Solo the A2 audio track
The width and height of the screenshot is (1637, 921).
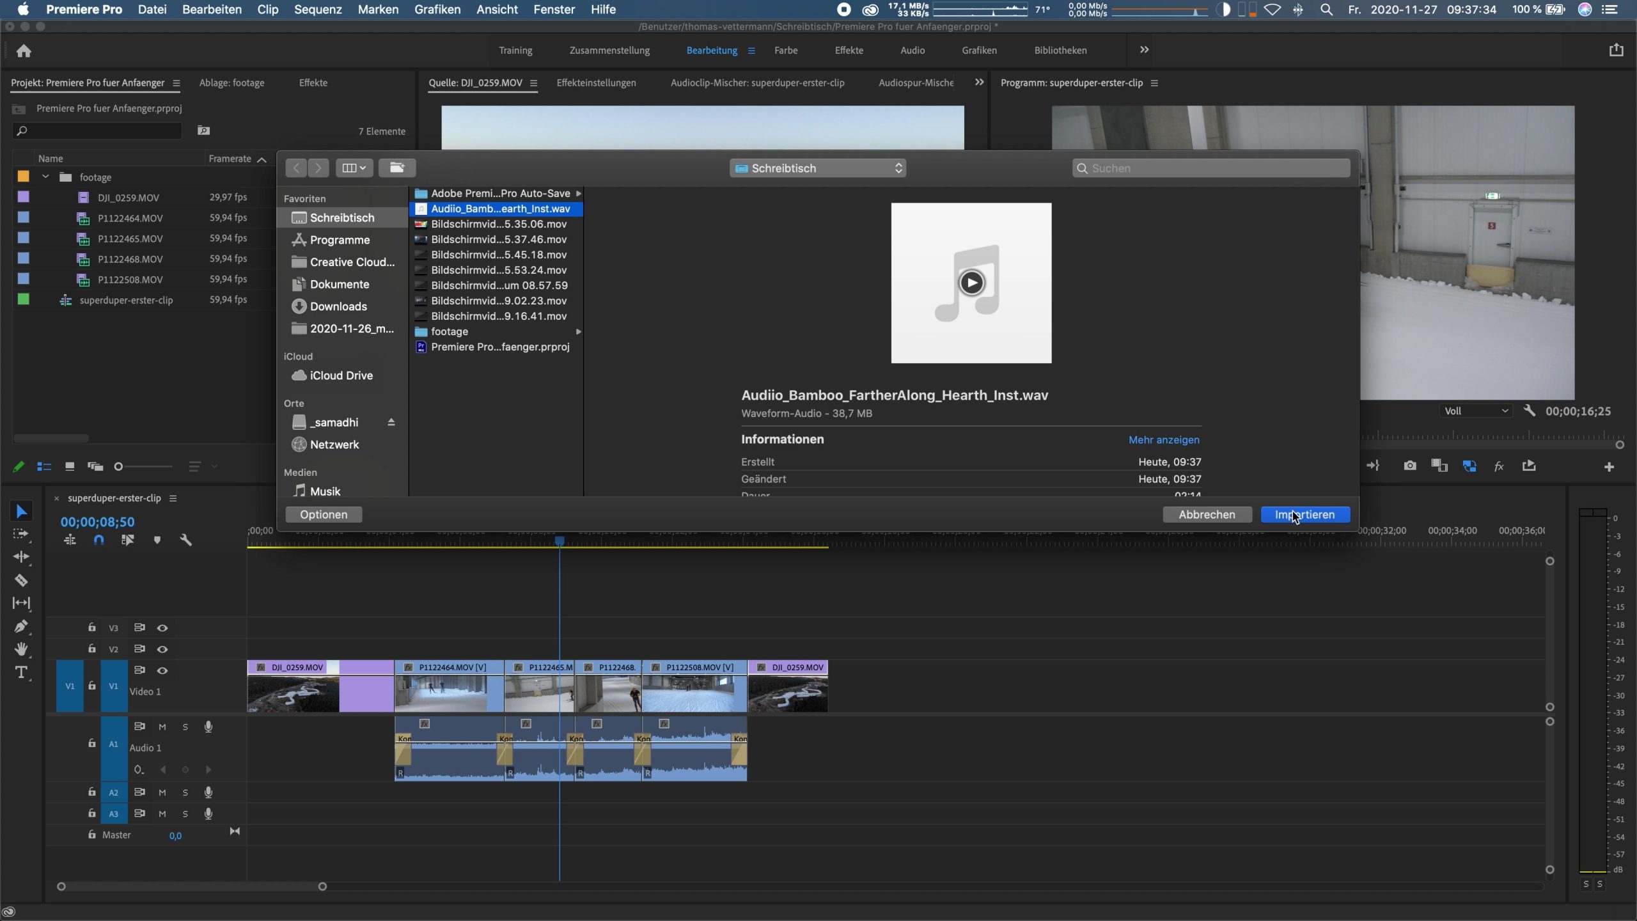coord(185,792)
